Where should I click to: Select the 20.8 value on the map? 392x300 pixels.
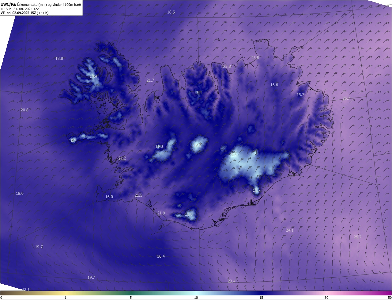tap(24, 110)
